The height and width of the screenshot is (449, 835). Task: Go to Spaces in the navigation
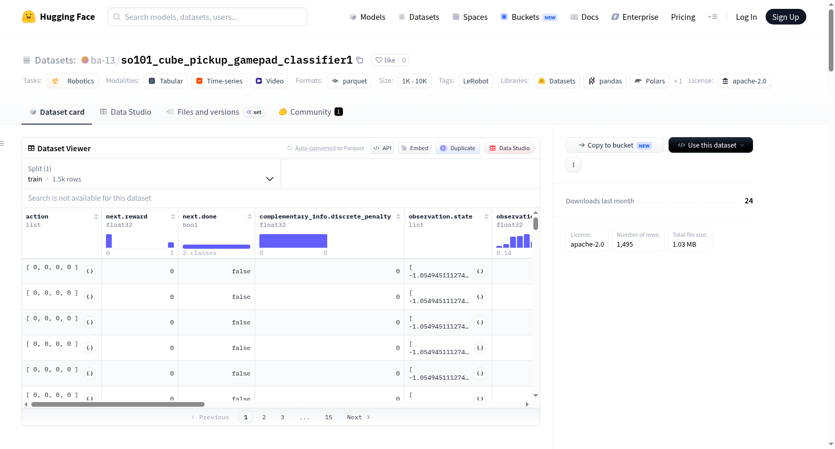470,17
